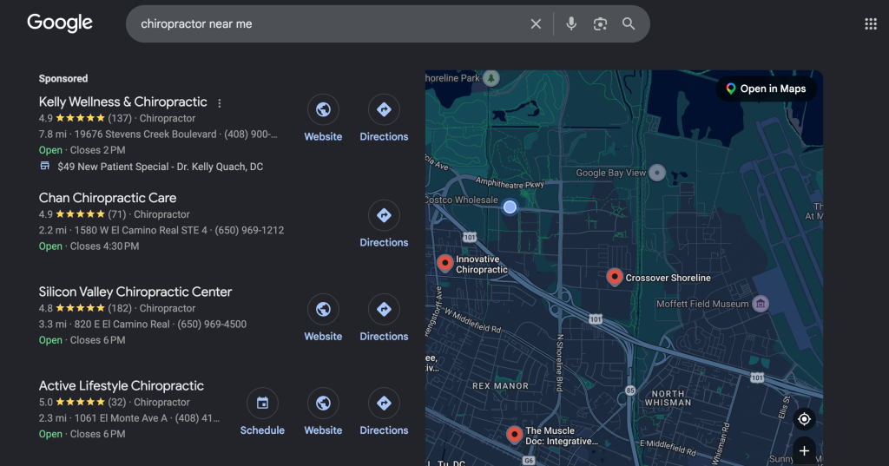Click the blue current location dot
The height and width of the screenshot is (466, 889).
pos(510,207)
